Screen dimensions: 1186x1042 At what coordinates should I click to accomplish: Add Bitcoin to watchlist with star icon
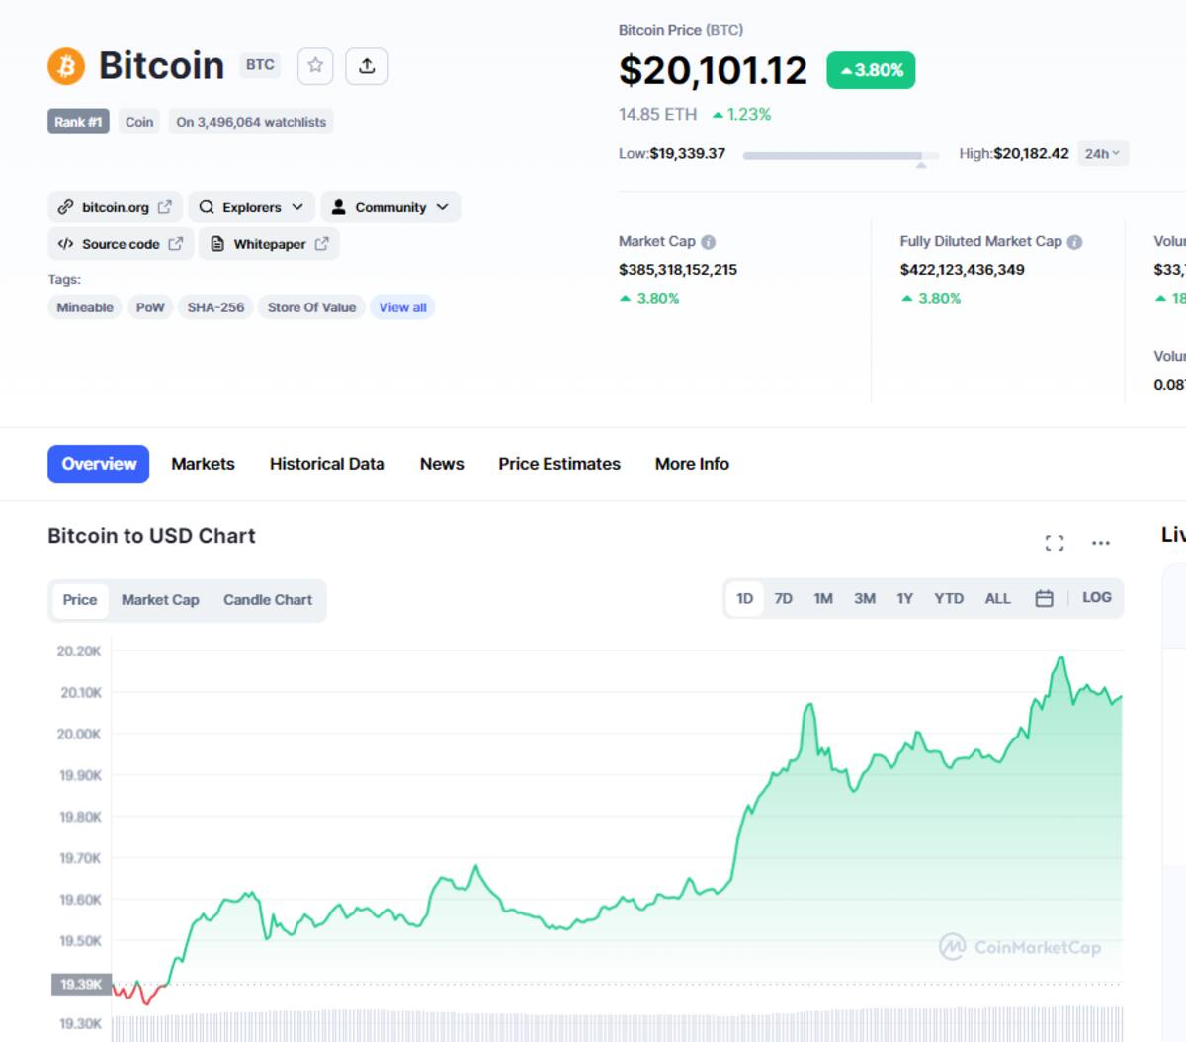[315, 65]
